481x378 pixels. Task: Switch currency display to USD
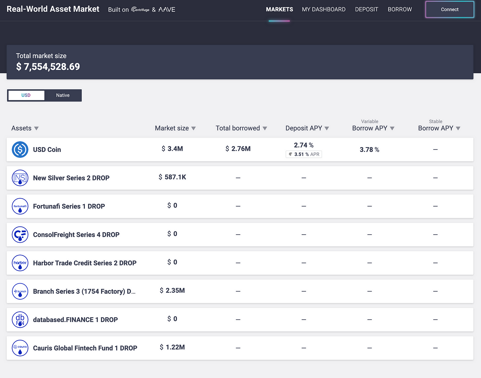[x=26, y=95]
